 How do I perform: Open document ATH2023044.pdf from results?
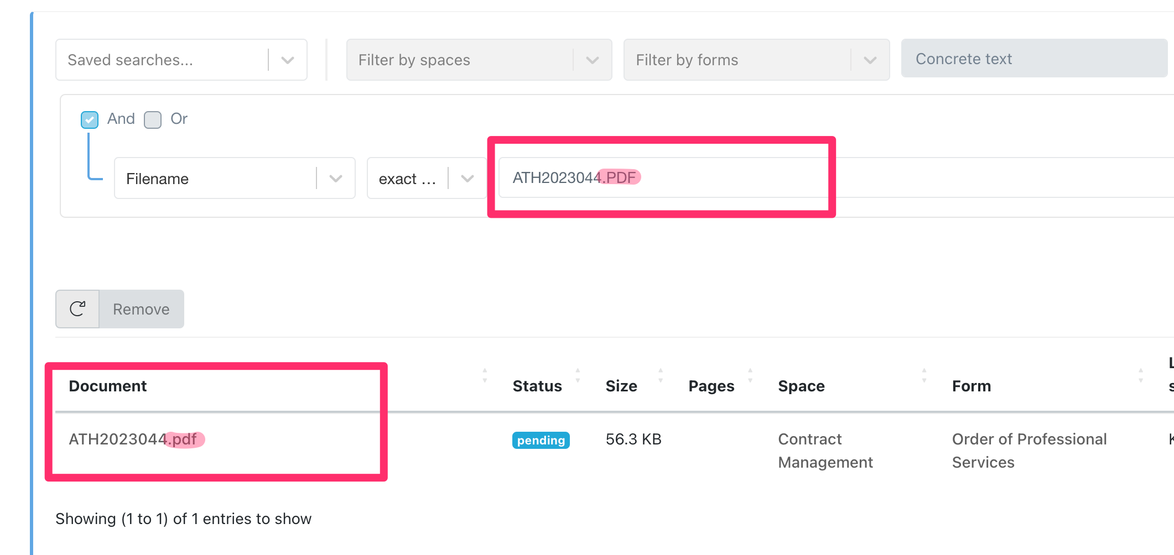pyautogui.click(x=133, y=439)
